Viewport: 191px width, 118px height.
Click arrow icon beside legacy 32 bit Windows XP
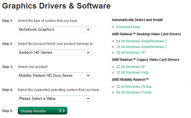click(x=113, y=67)
